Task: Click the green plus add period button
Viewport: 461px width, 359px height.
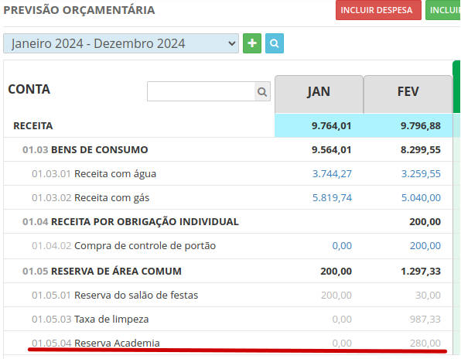Action: tap(252, 43)
